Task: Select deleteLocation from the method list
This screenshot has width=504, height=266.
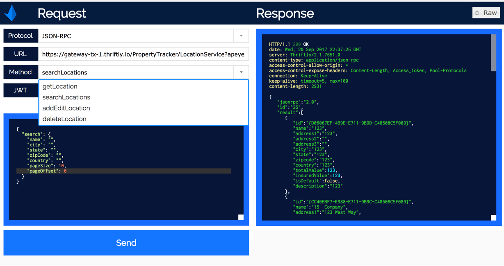Action: coord(64,119)
